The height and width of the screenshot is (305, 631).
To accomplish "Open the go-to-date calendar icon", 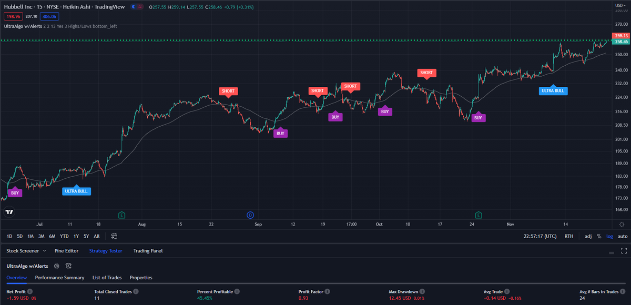I will pos(114,236).
